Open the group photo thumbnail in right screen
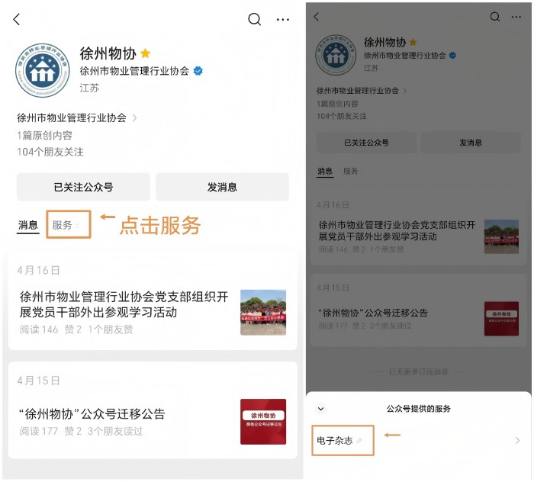Image resolution: width=534 pixels, height=482 pixels. [501, 236]
